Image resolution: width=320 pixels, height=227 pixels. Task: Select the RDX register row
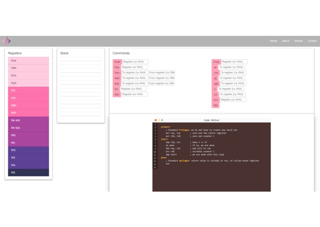(x=29, y=83)
